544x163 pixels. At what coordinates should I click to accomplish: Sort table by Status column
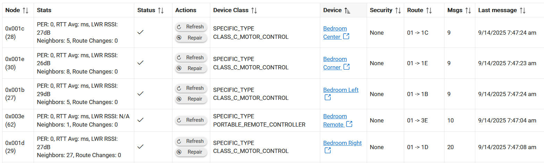coord(160,10)
